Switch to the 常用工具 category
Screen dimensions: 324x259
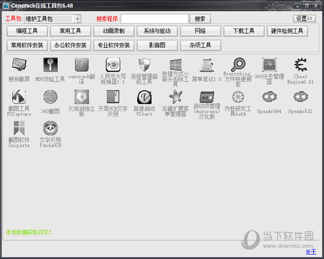pyautogui.click(x=70, y=31)
